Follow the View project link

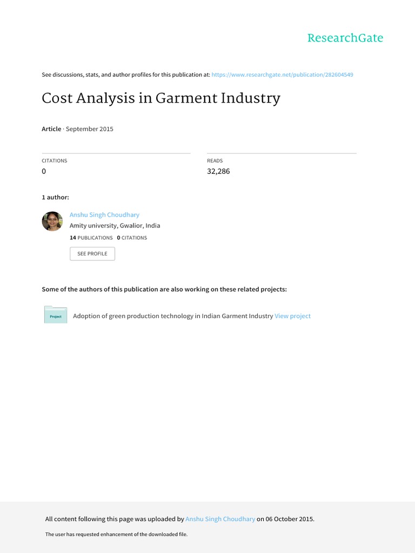click(x=292, y=316)
